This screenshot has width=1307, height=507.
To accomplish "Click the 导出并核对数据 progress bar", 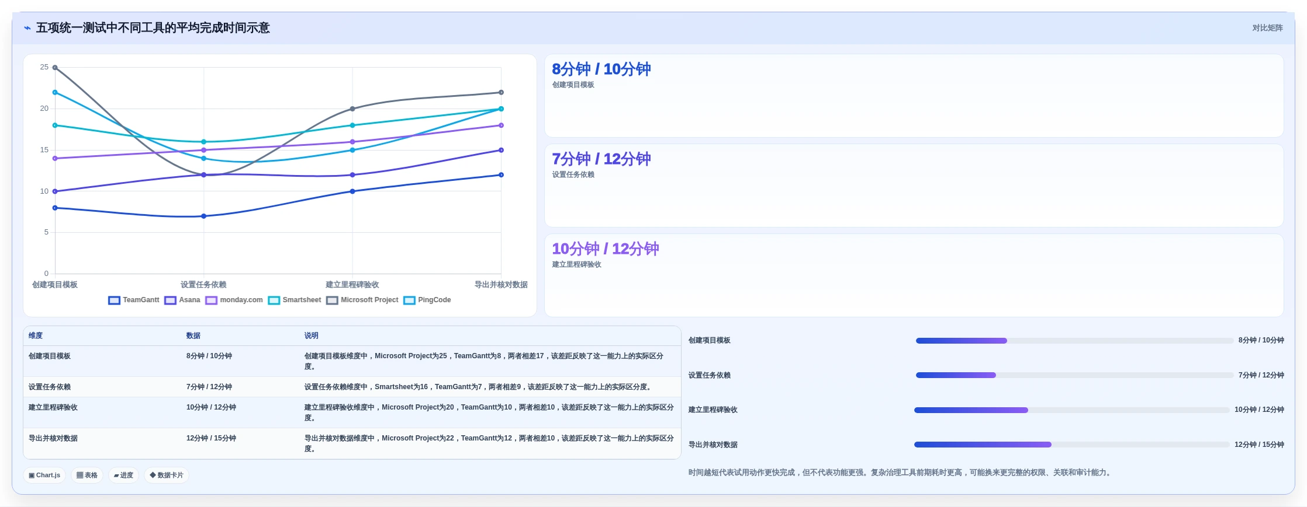I will coord(1072,445).
